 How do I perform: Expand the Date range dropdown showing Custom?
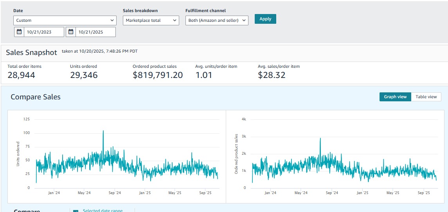pos(65,20)
